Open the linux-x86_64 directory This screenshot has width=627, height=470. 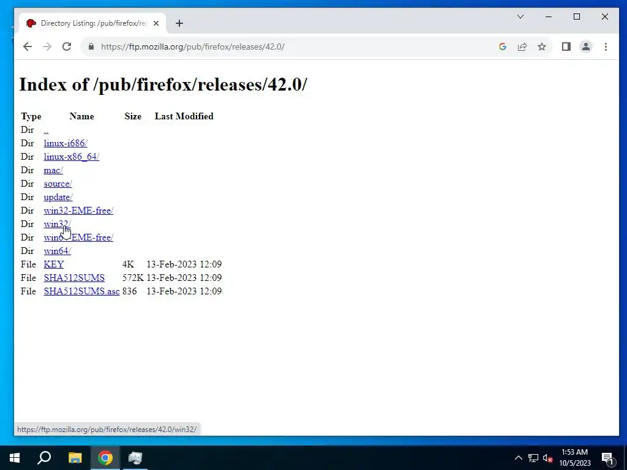(72, 157)
